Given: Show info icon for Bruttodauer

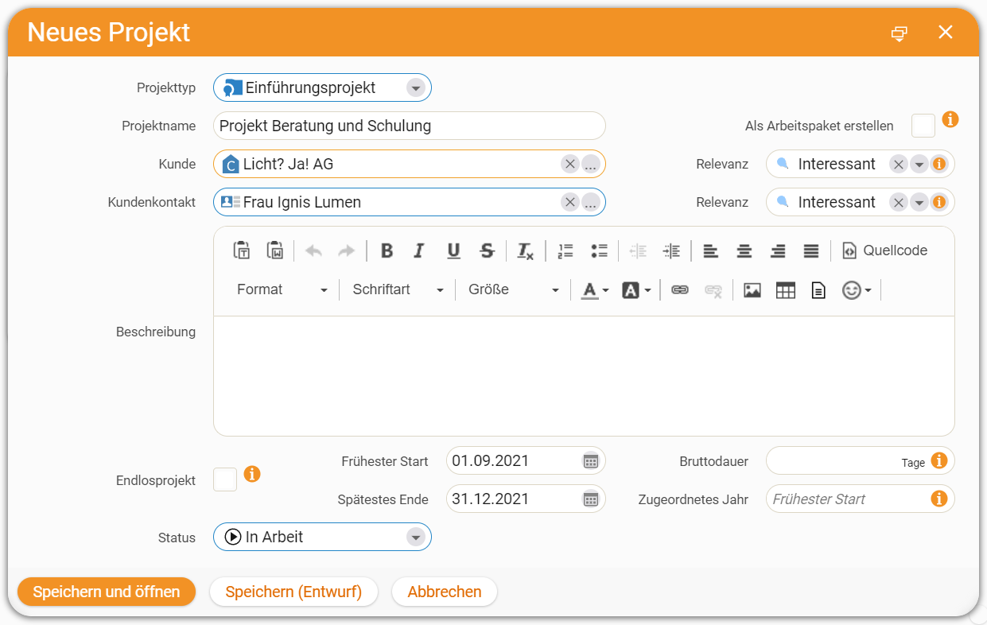Looking at the screenshot, I should coord(938,460).
